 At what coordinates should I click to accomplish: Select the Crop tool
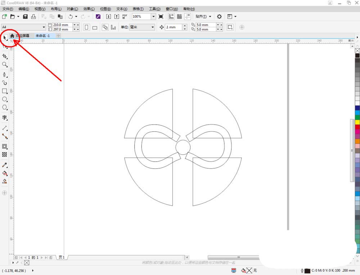[x=5, y=56]
